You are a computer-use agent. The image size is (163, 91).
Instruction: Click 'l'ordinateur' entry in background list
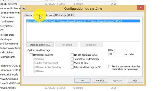click(7, 21)
